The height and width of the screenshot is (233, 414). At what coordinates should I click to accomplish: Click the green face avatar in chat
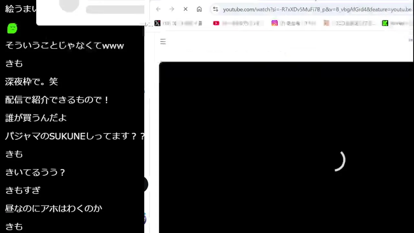[12, 28]
